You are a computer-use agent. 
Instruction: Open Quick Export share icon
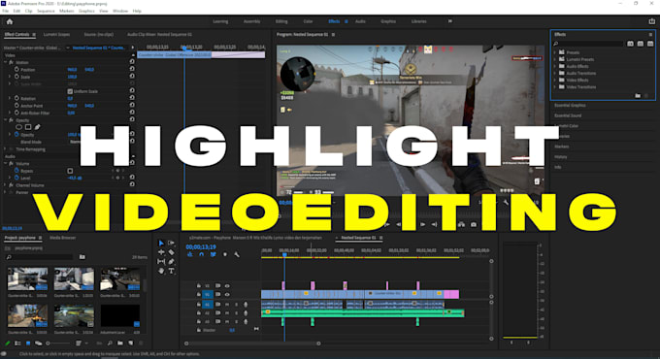(x=651, y=21)
